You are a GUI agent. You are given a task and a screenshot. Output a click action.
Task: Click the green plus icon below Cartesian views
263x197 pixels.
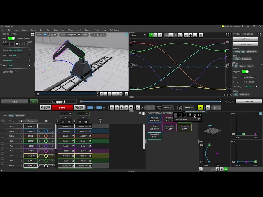click(226, 170)
